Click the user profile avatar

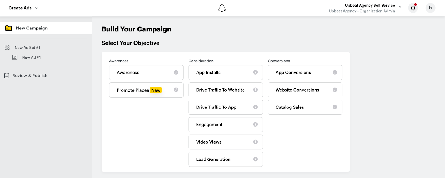[x=430, y=8]
